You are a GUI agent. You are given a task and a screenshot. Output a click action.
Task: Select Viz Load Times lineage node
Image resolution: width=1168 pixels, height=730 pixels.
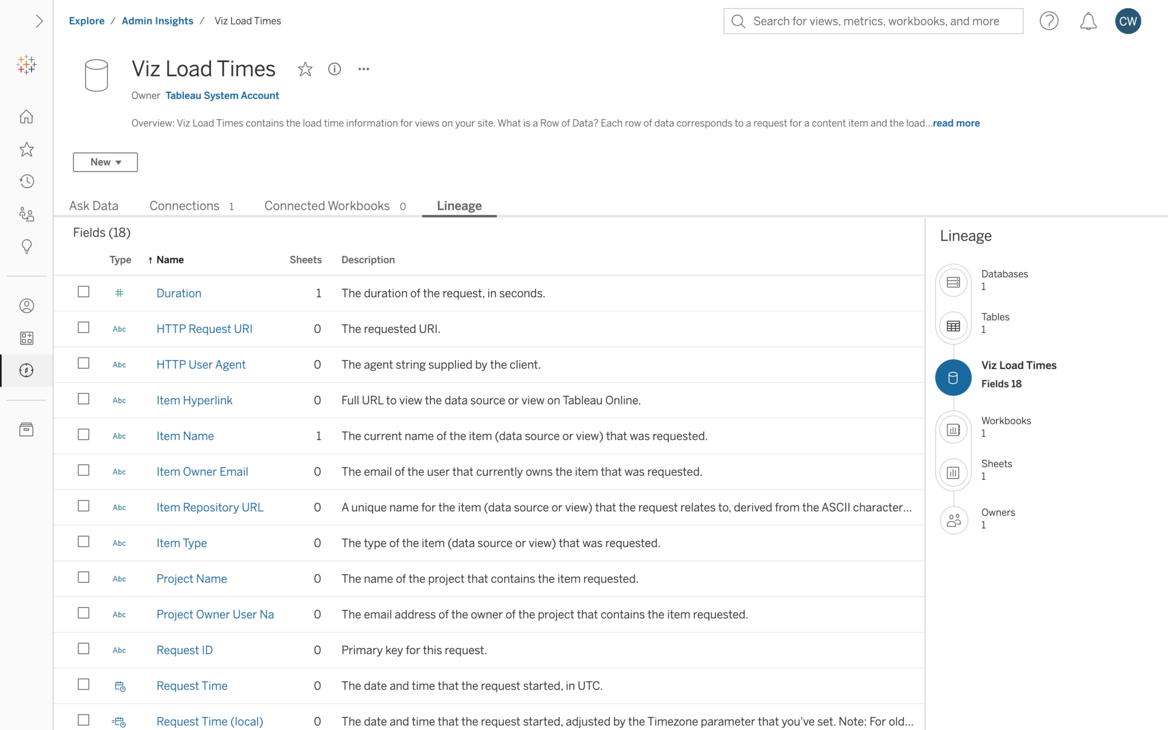(x=953, y=377)
